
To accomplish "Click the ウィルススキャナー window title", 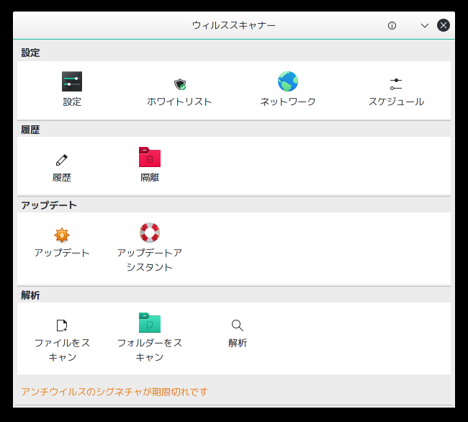I will pos(234,25).
